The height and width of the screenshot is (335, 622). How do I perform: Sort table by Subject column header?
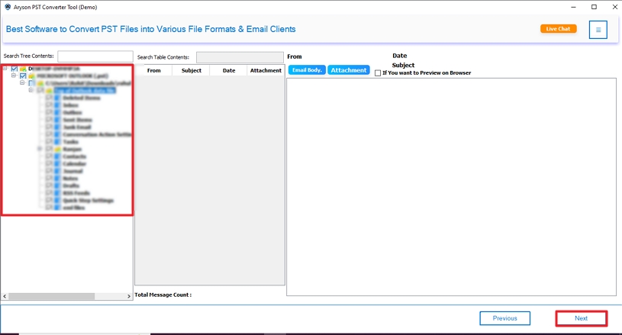(192, 70)
